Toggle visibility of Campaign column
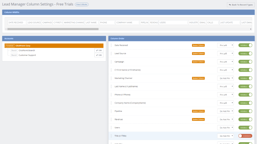This screenshot has width=257, height=144. click(x=245, y=62)
